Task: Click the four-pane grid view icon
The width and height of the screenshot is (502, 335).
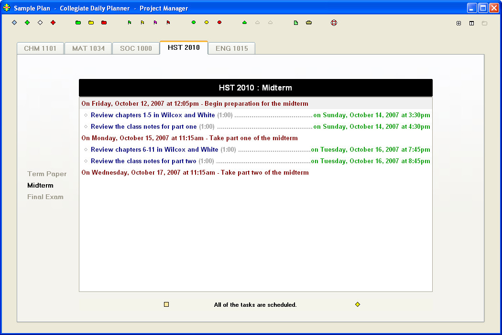Action: pos(459,23)
